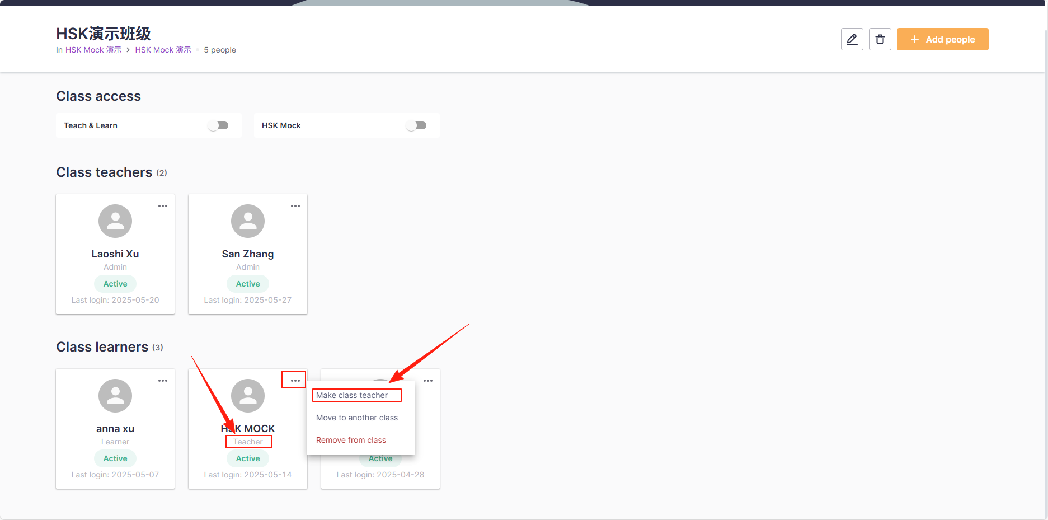Viewport: 1048px width, 520px height.
Task: Click San Zhang's name on teacher card
Action: pos(248,254)
